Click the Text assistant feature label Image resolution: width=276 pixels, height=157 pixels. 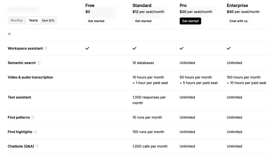click(x=19, y=97)
